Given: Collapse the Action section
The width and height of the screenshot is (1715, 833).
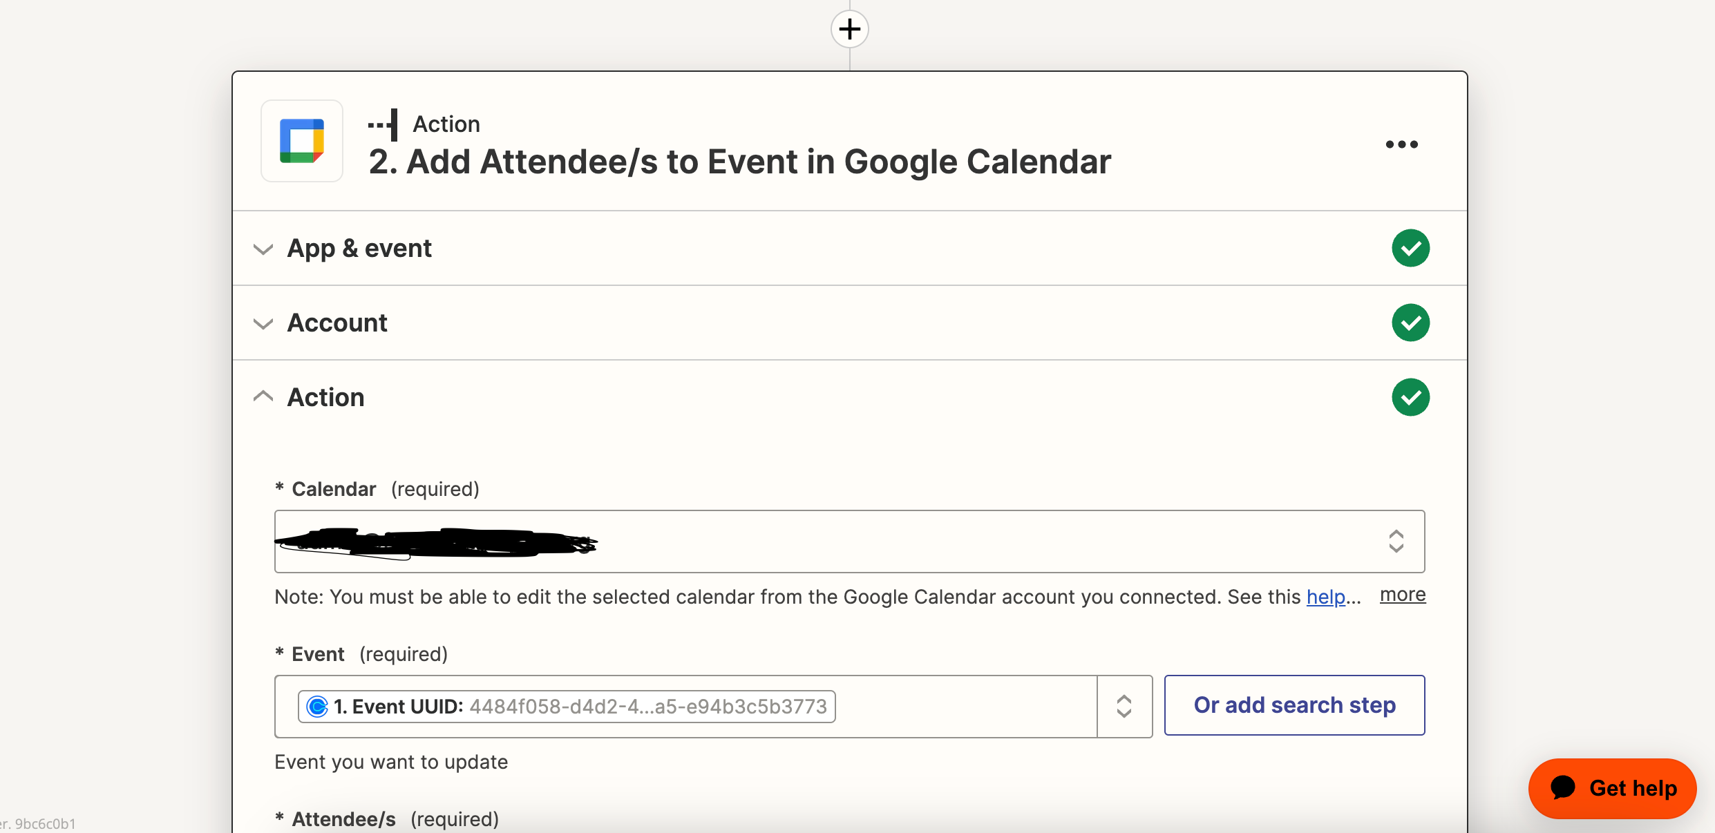Looking at the screenshot, I should 263,396.
